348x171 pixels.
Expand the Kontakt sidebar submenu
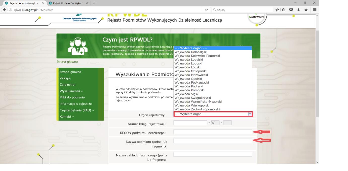pos(67,117)
